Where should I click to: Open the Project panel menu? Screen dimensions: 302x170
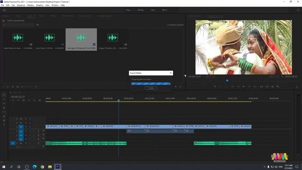(x=34, y=16)
